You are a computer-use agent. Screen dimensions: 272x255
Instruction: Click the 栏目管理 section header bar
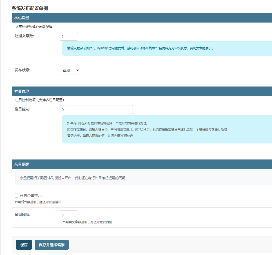22,91
